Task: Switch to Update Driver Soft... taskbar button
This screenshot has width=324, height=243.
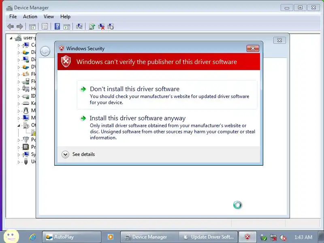Action: tap(208, 237)
